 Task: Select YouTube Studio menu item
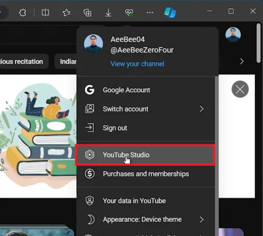[145, 155]
